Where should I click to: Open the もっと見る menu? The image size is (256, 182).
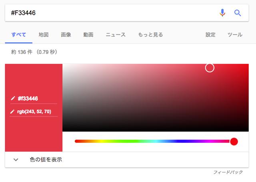coord(150,35)
